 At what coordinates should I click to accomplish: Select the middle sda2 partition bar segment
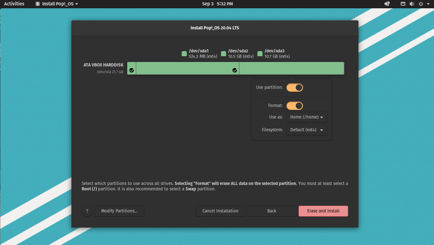pos(187,68)
